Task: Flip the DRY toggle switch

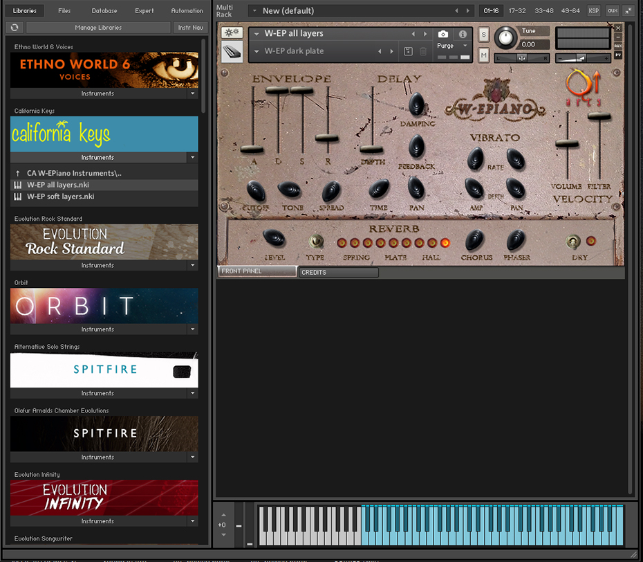Action: coord(573,242)
